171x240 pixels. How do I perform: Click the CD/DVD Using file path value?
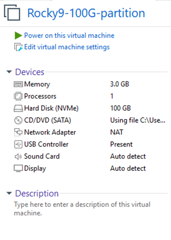click(x=138, y=120)
